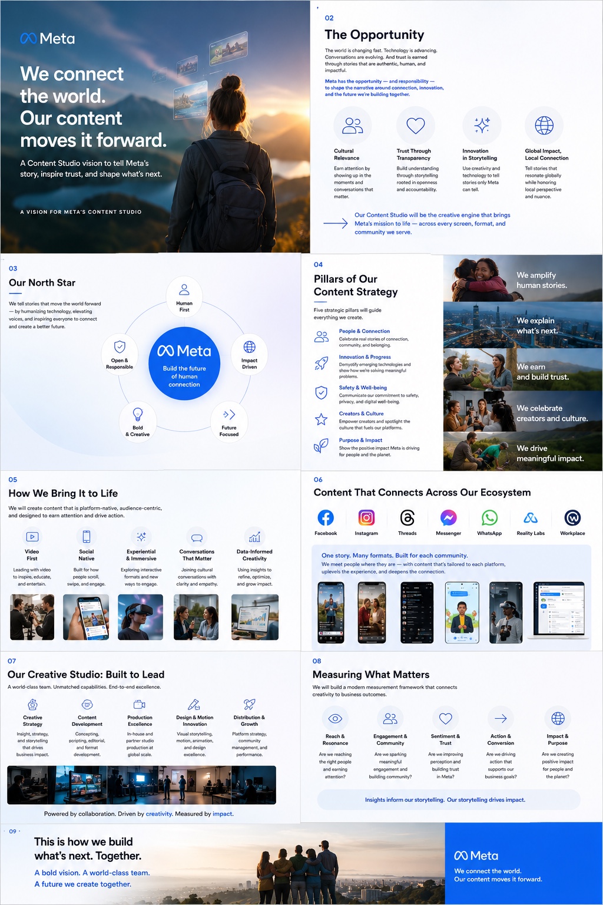Image resolution: width=603 pixels, height=905 pixels.
Task: Click 'Powered by collaboration' tagline
Action: click(x=139, y=814)
